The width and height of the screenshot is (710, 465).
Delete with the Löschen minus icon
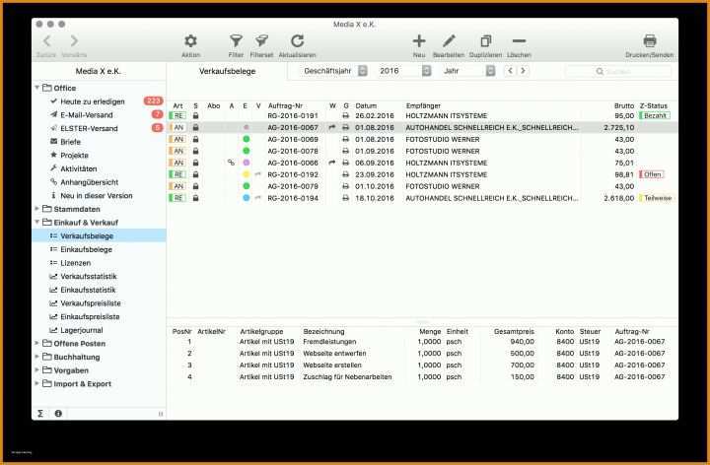tap(519, 41)
